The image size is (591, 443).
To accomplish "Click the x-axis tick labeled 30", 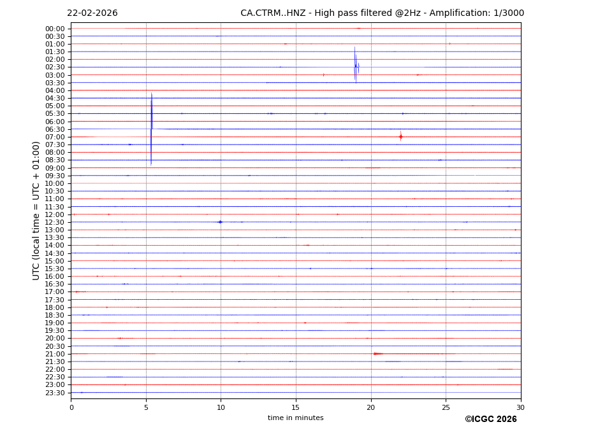I will click(520, 407).
